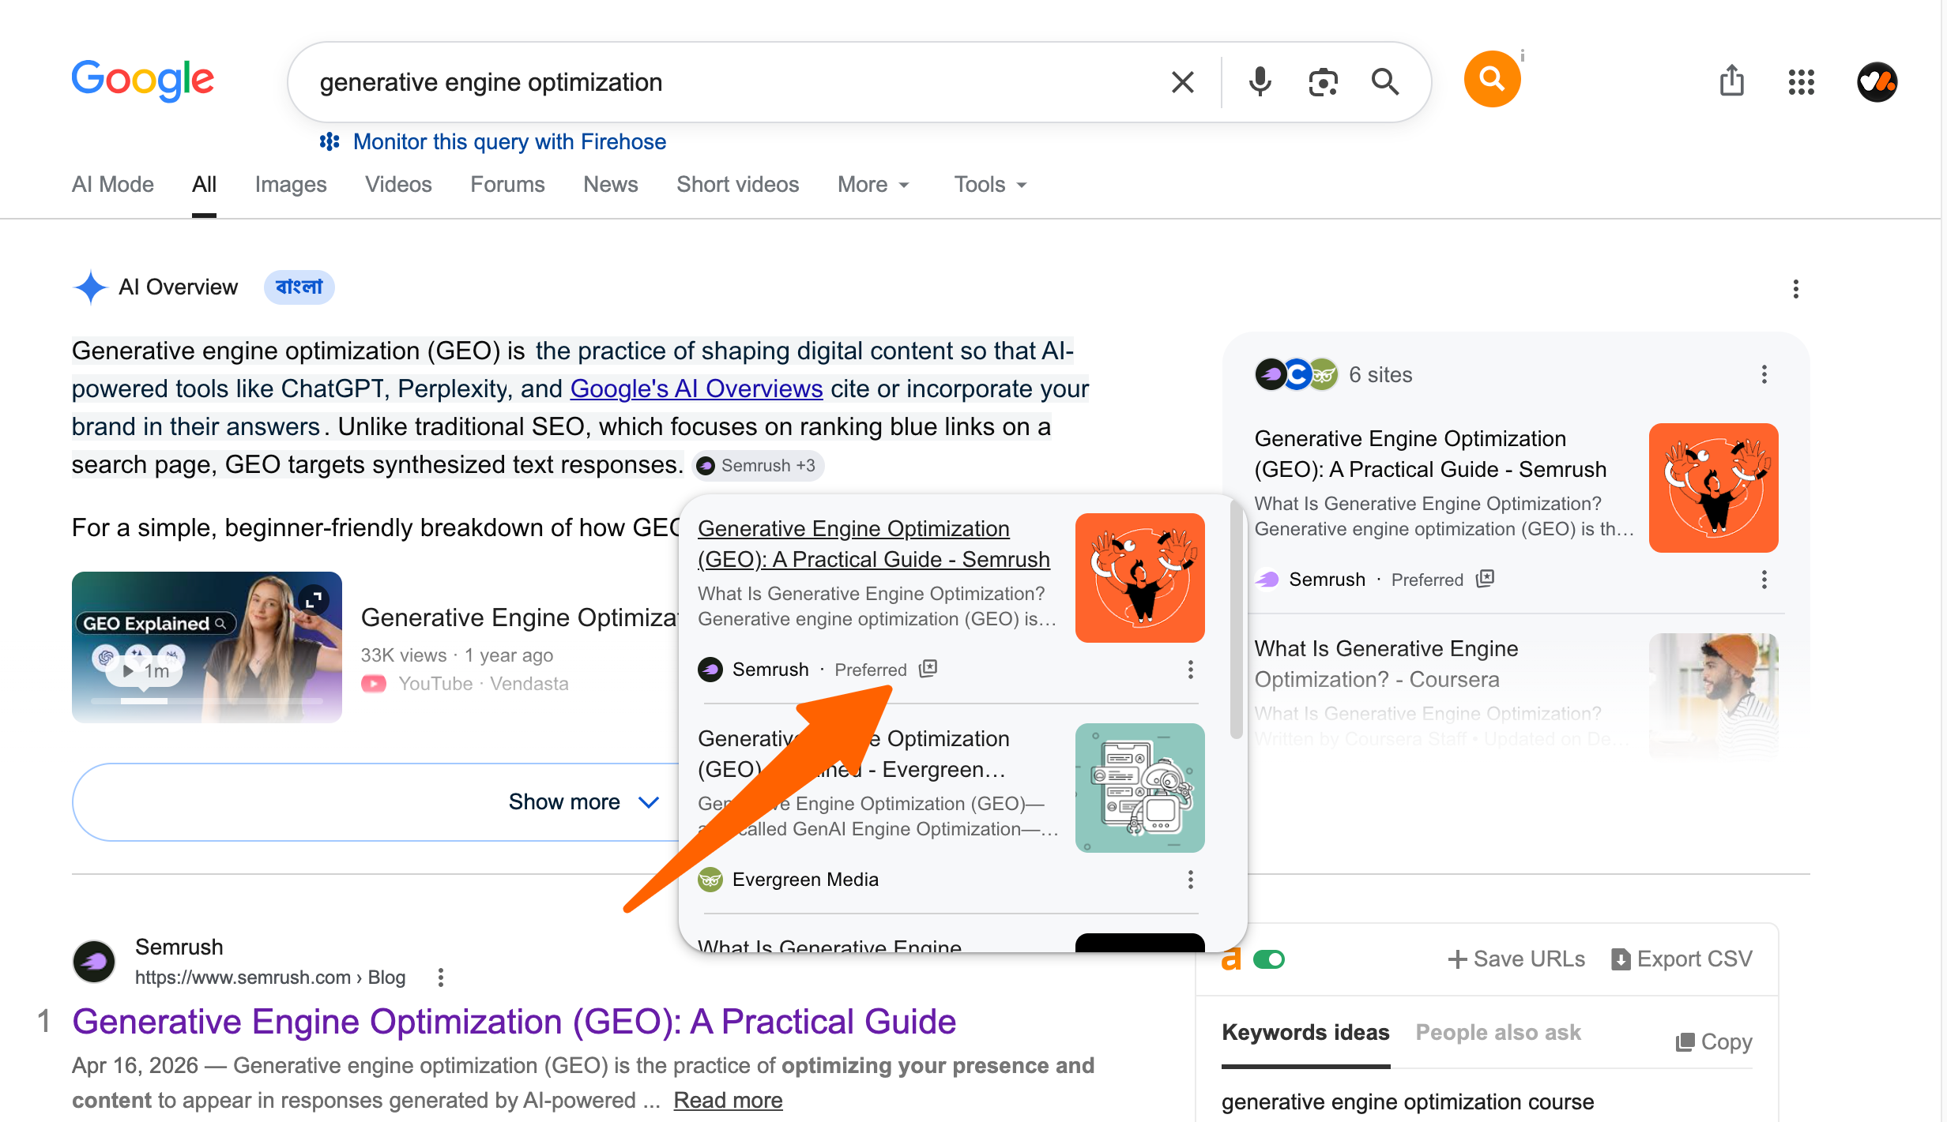
Task: Expand the More search filters dropdown
Action: (x=873, y=185)
